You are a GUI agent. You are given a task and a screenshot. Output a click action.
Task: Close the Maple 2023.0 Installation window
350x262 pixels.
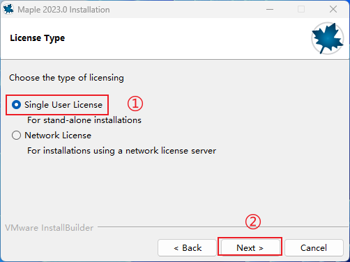[333, 10]
